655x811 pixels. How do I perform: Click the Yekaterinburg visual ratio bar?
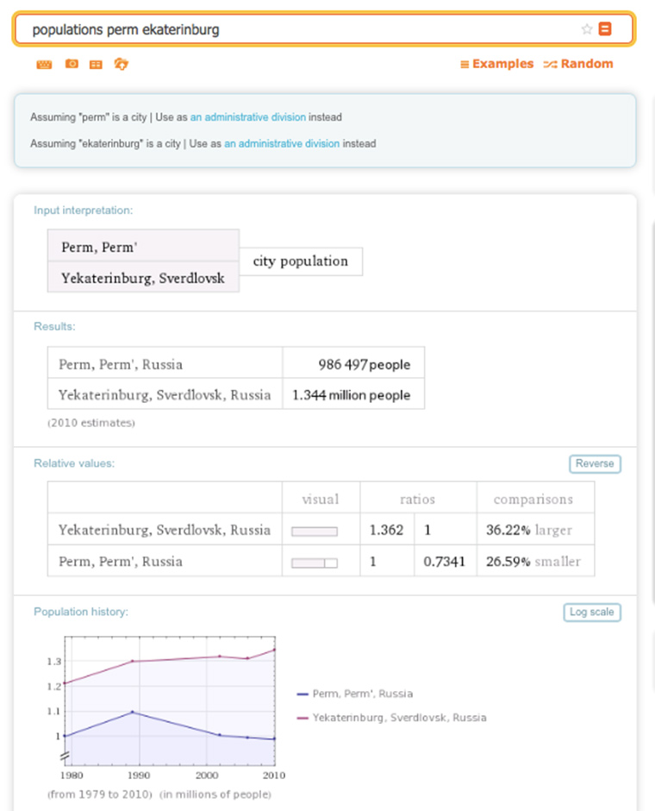click(315, 531)
